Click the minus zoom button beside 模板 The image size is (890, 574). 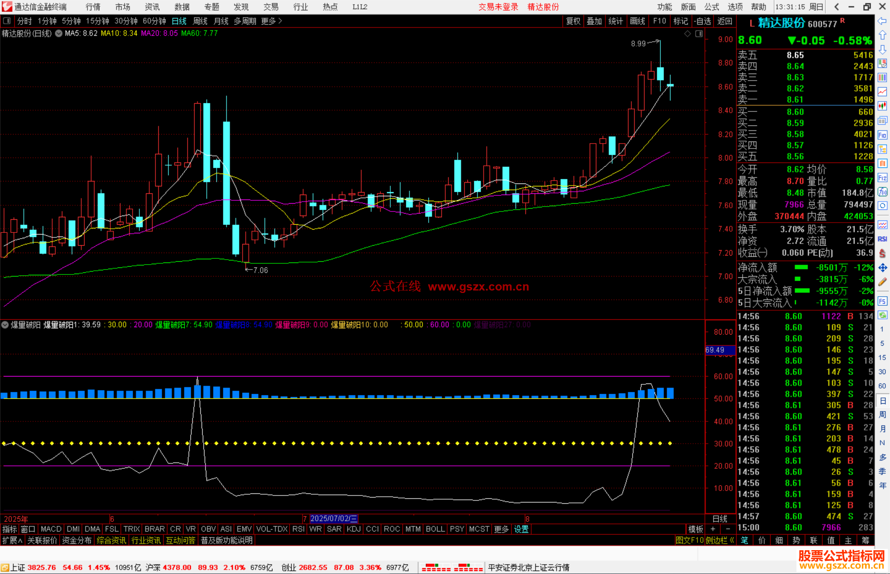click(728, 529)
